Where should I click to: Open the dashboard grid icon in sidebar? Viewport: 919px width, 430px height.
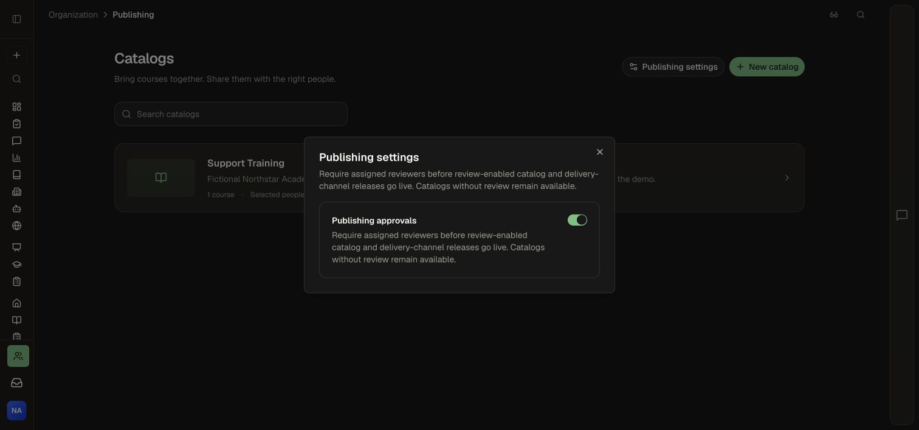pos(16,107)
